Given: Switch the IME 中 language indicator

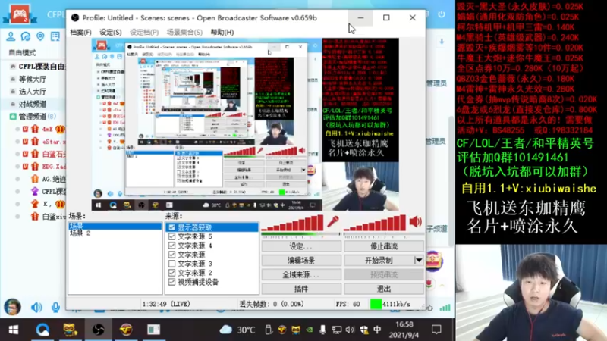Looking at the screenshot, I should tap(377, 330).
